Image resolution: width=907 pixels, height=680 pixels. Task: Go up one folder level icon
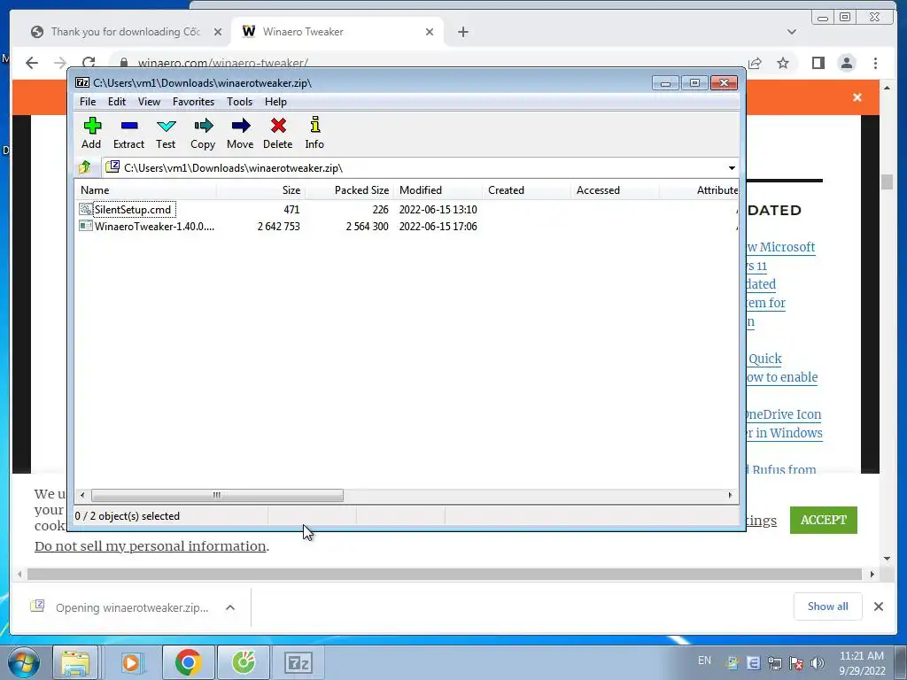point(85,167)
